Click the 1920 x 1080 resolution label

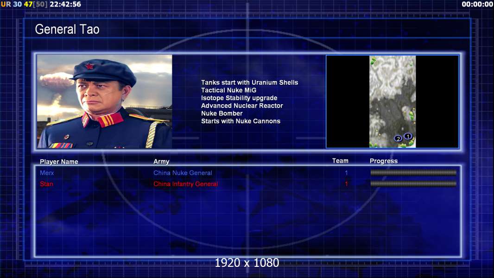[x=247, y=263]
